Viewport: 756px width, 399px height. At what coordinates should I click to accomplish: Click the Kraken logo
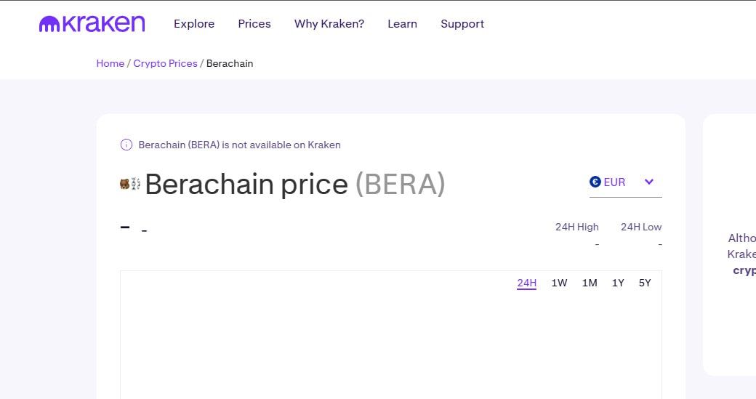92,23
